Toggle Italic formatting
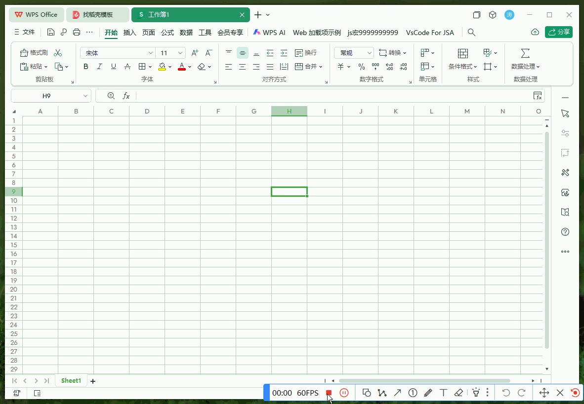Viewport: 584px width, 404px height. click(99, 67)
